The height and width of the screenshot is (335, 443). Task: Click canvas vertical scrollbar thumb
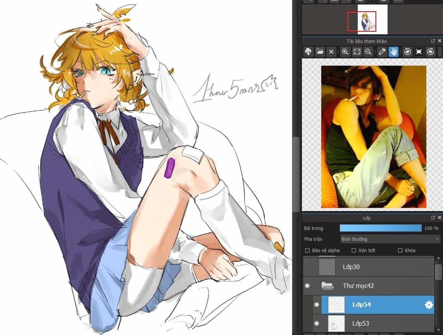tap(296, 174)
